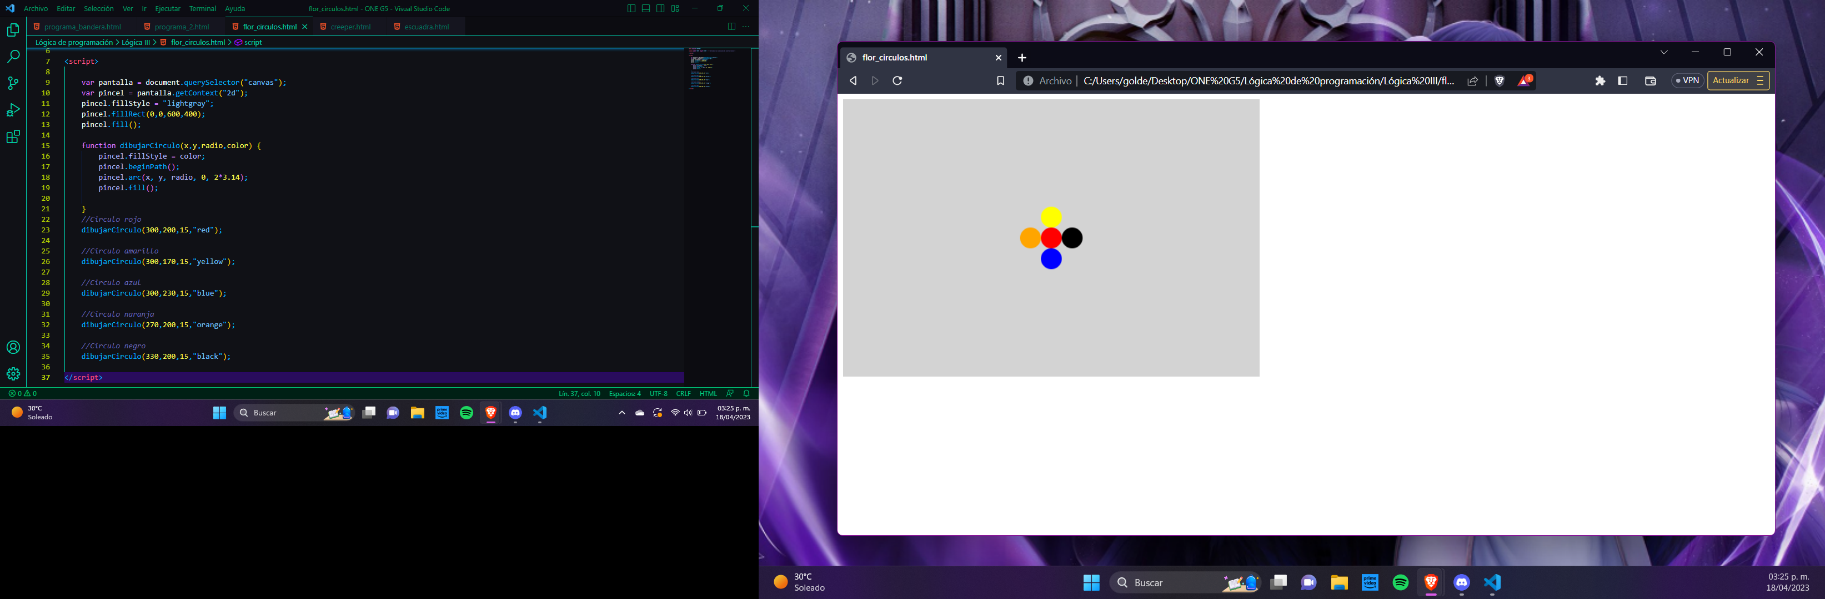Open the Editar menu

click(x=66, y=8)
